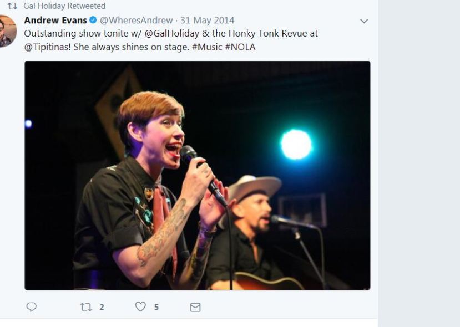Click the @WheresAndrew handle
The image size is (460, 327).
(x=137, y=21)
